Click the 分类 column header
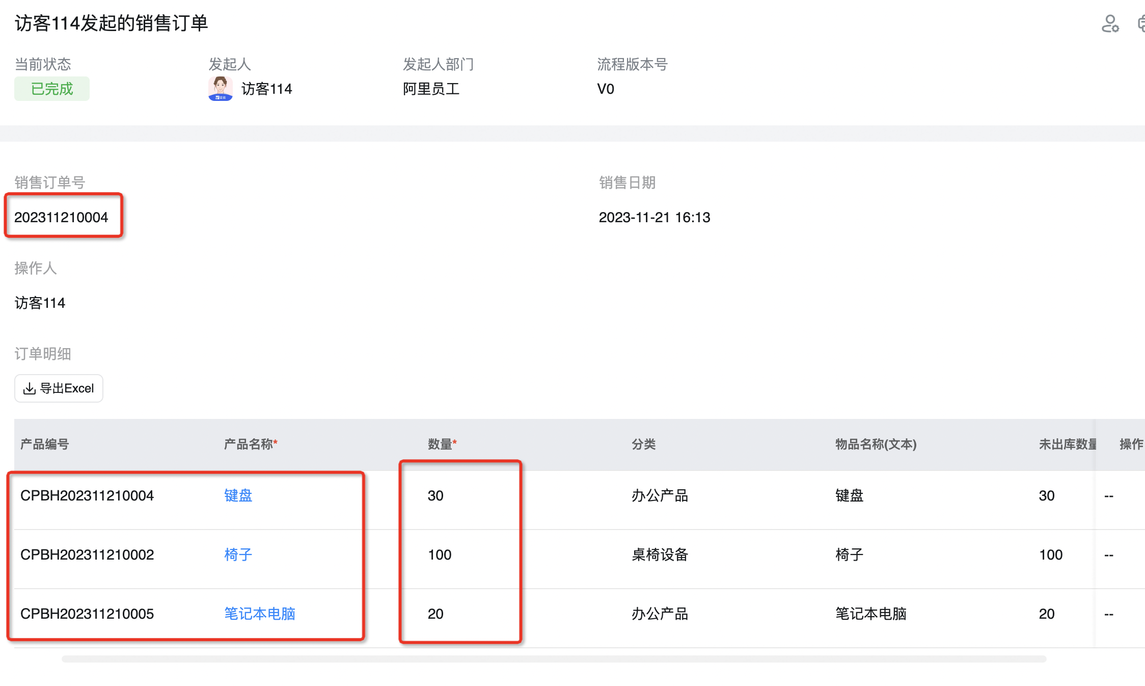 coord(644,444)
